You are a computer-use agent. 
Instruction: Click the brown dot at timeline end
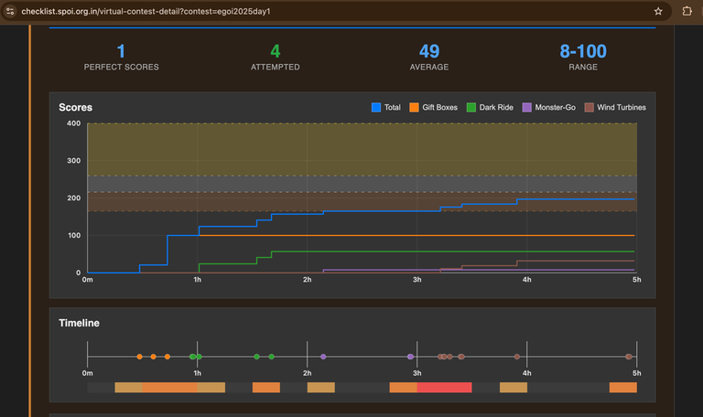pyautogui.click(x=629, y=357)
